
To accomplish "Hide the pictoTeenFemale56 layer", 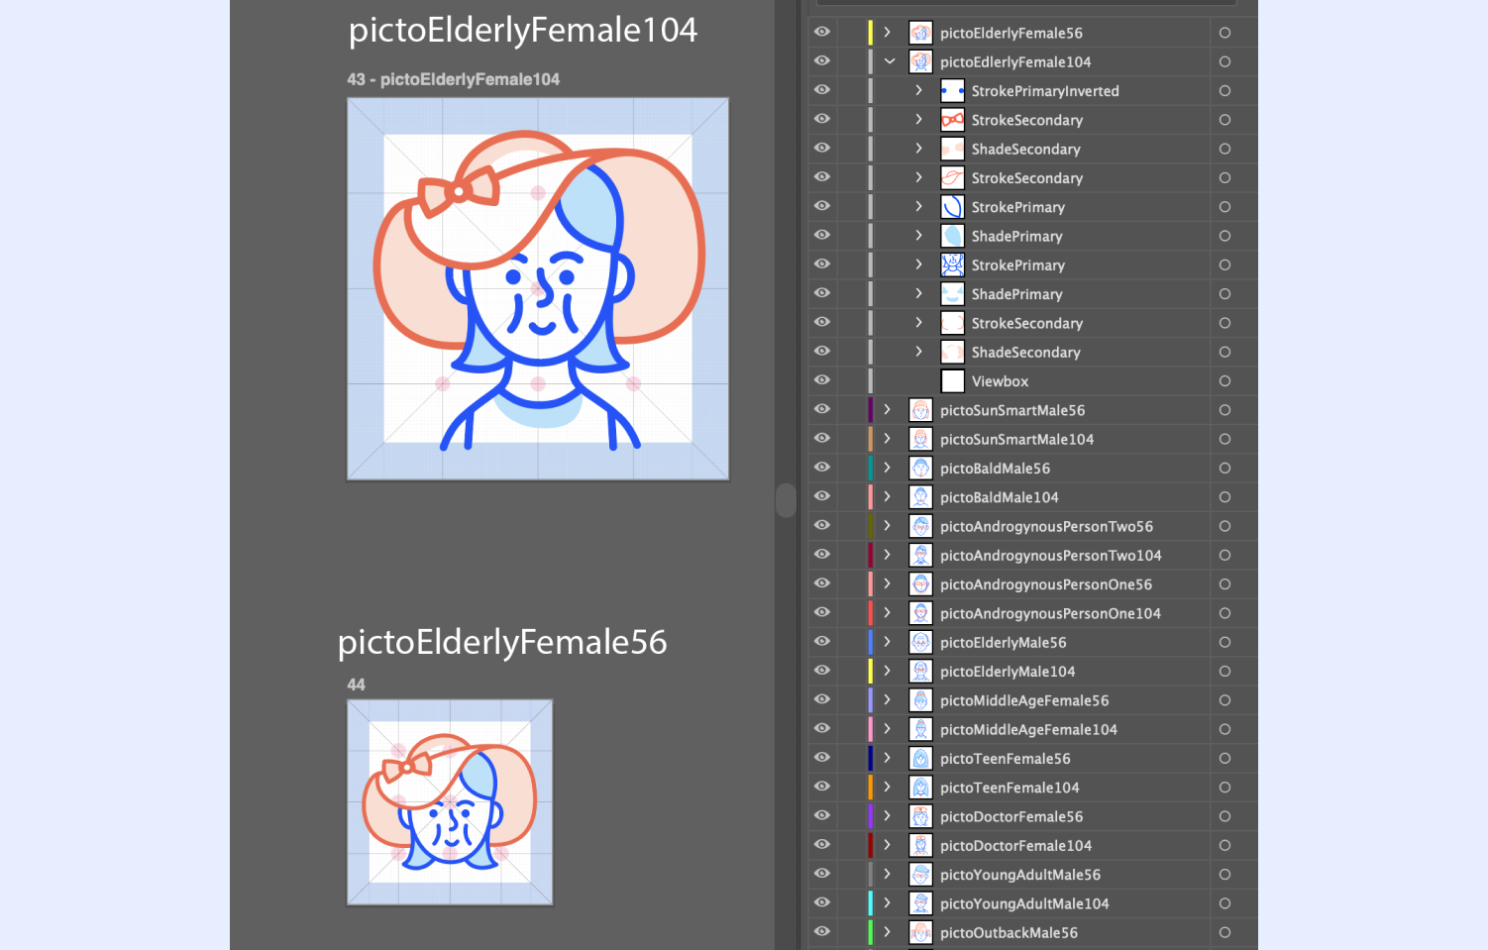I will 821,758.
